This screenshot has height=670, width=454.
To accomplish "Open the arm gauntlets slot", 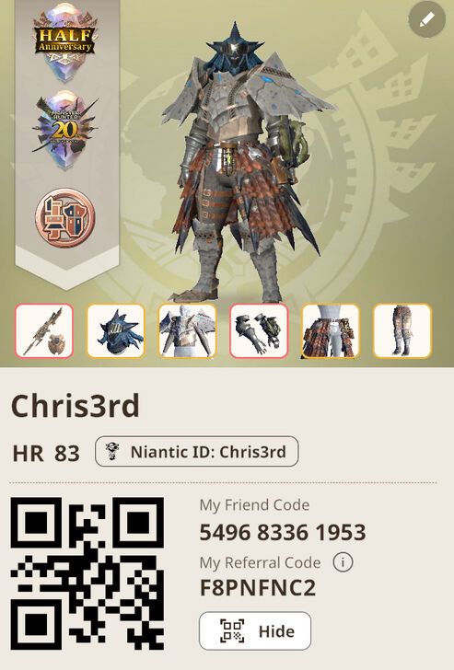I will 259,330.
